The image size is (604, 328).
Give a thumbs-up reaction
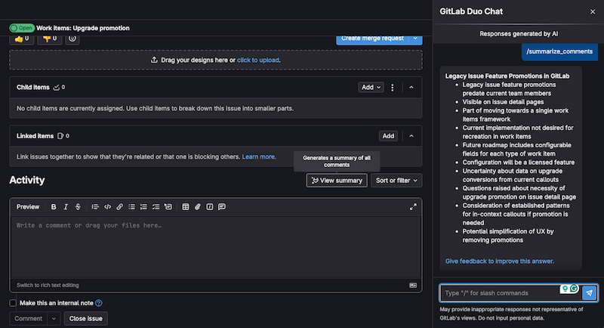(x=21, y=38)
